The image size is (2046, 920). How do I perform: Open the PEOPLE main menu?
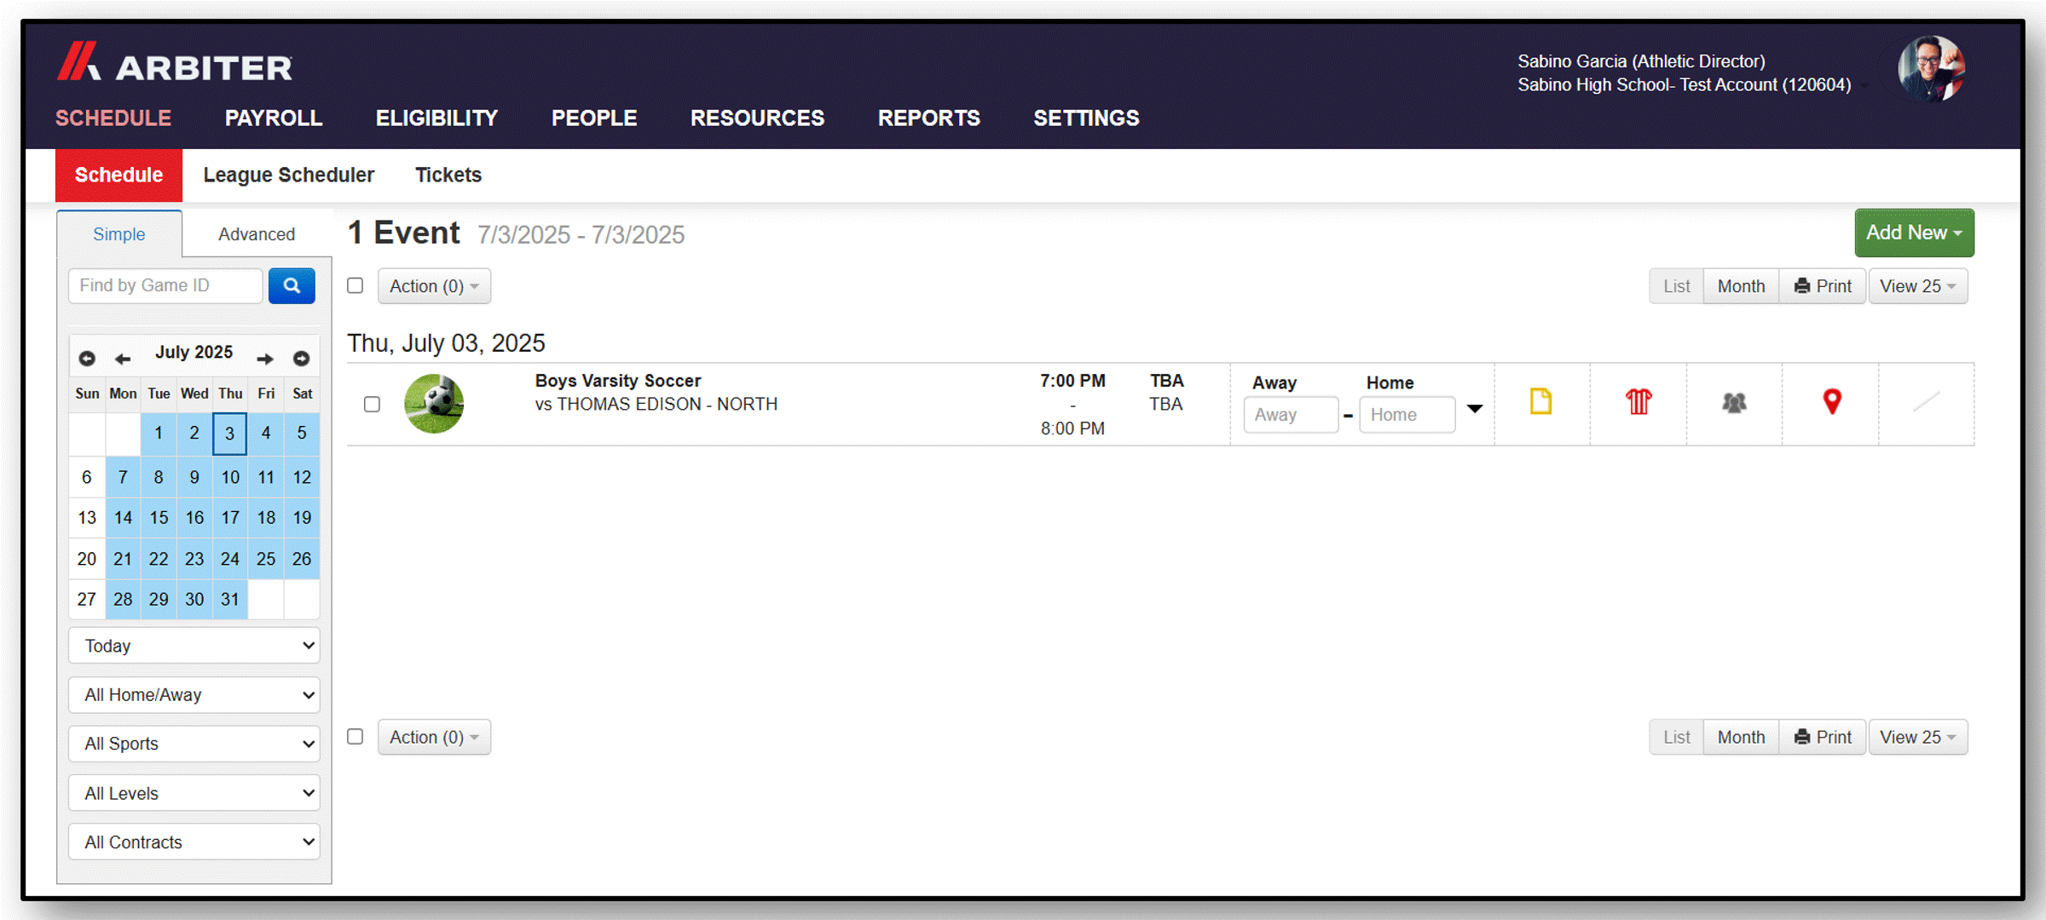pyautogui.click(x=594, y=118)
